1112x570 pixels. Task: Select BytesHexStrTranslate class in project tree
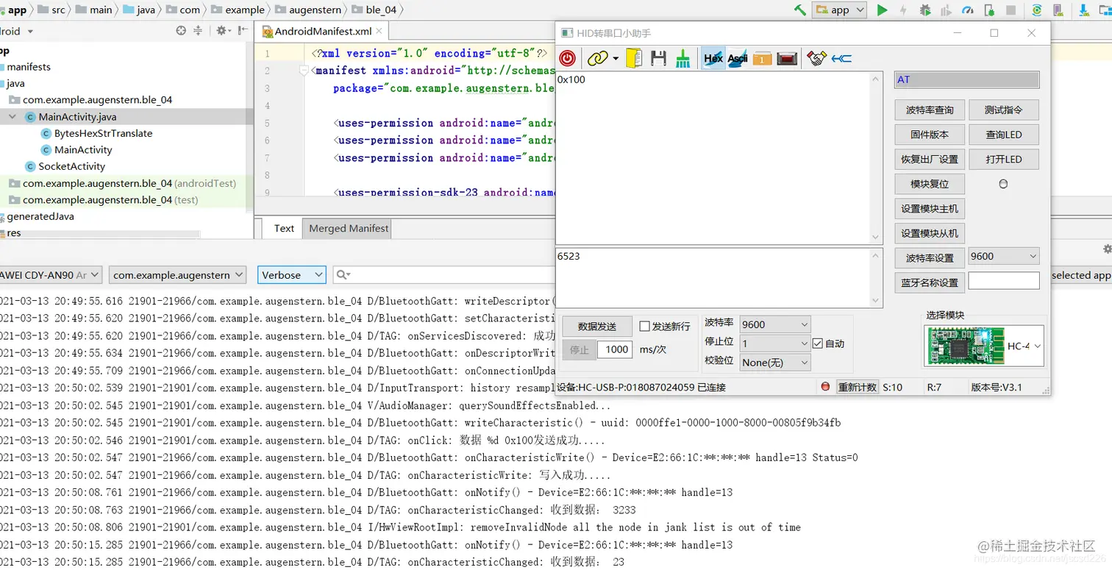click(x=103, y=133)
